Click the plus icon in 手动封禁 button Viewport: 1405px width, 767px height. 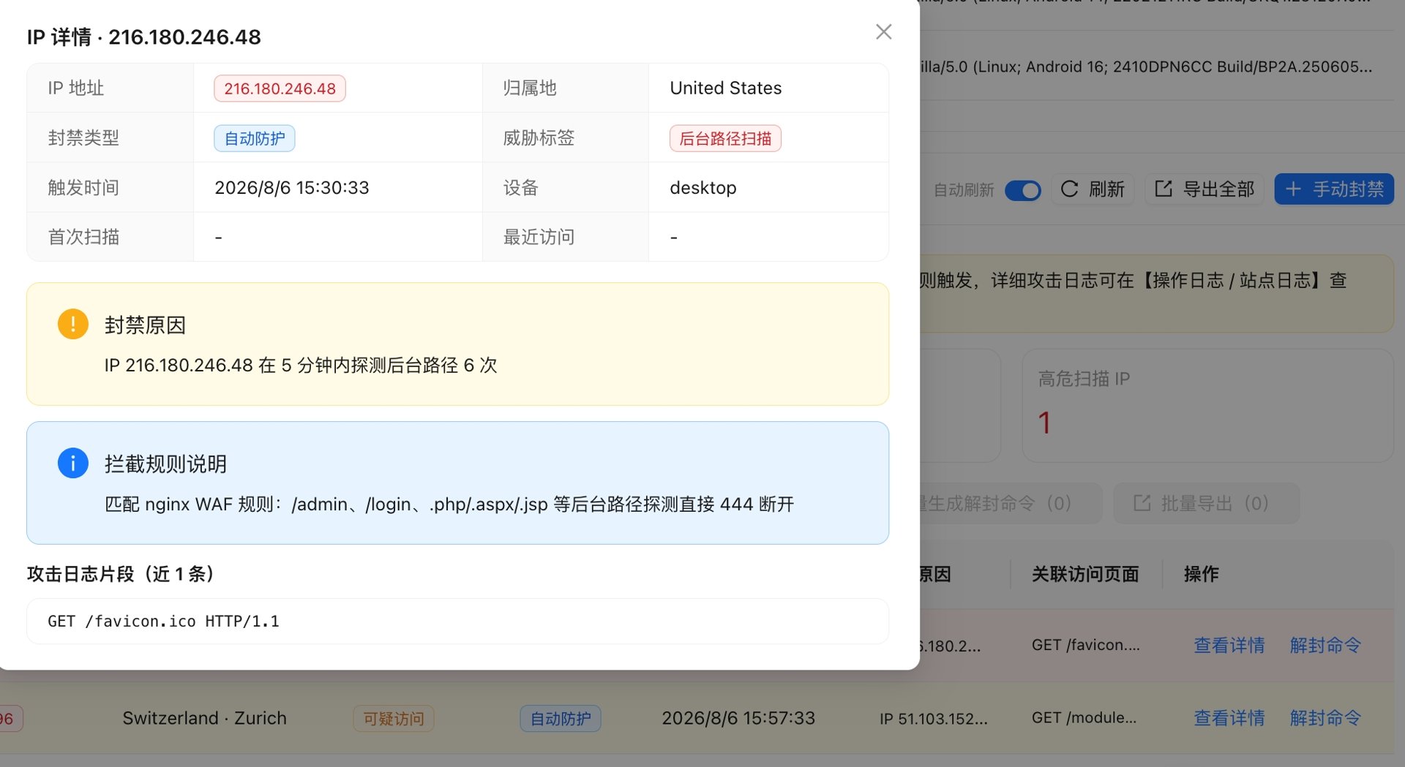[x=1293, y=189]
